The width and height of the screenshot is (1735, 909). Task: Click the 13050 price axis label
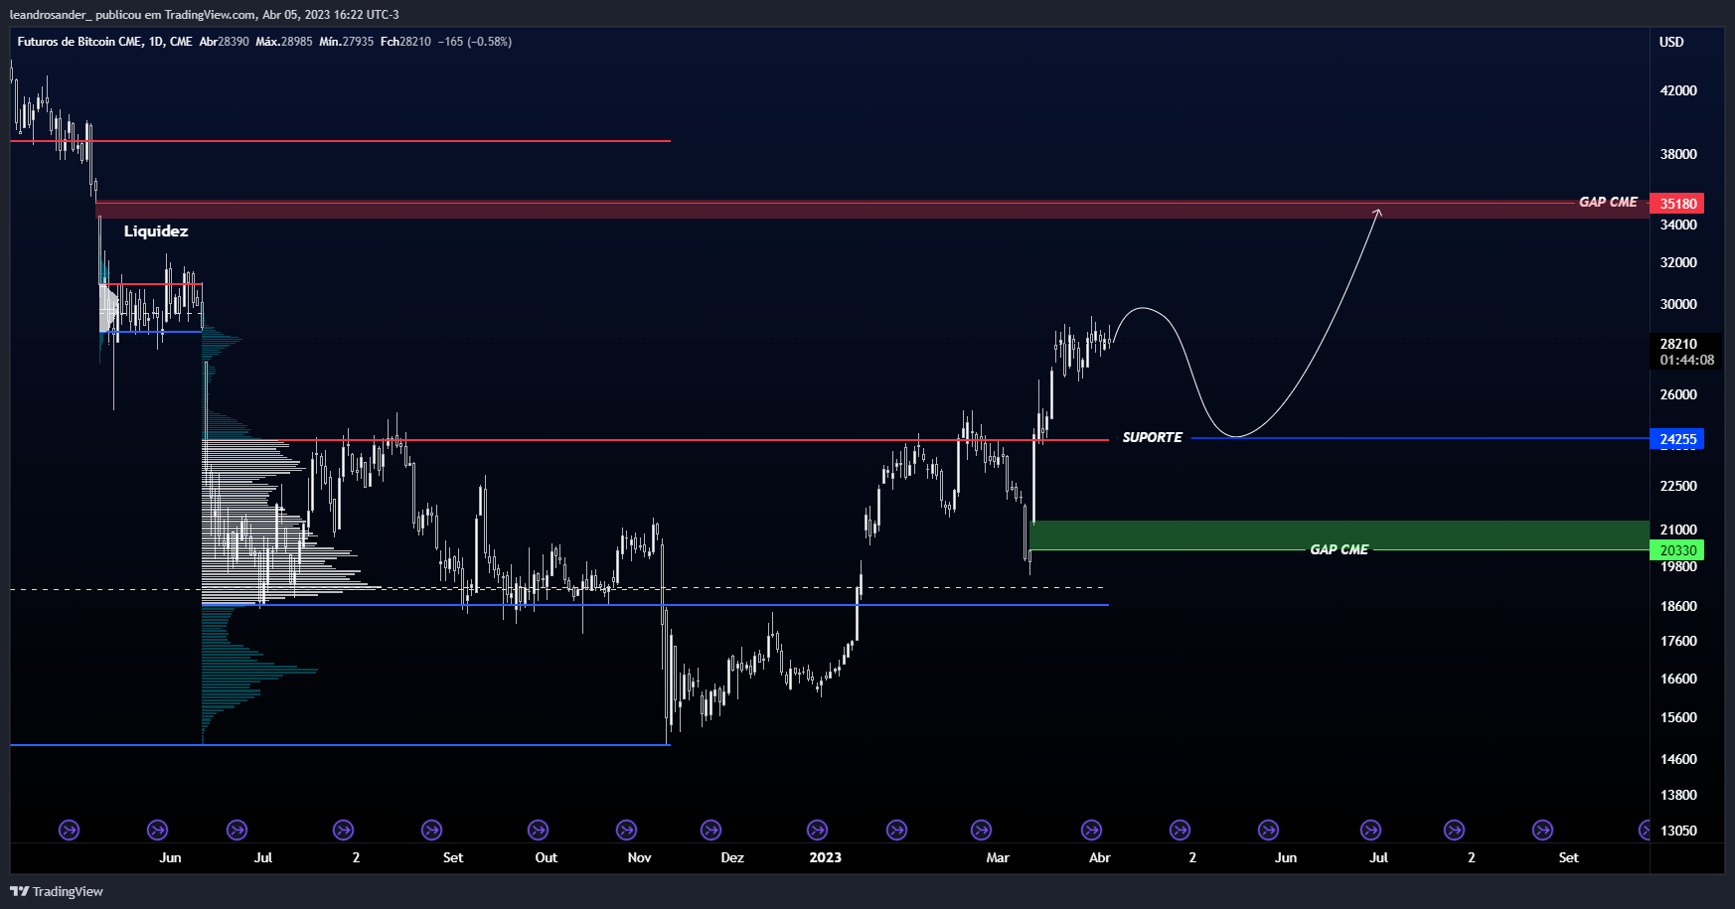[1678, 831]
